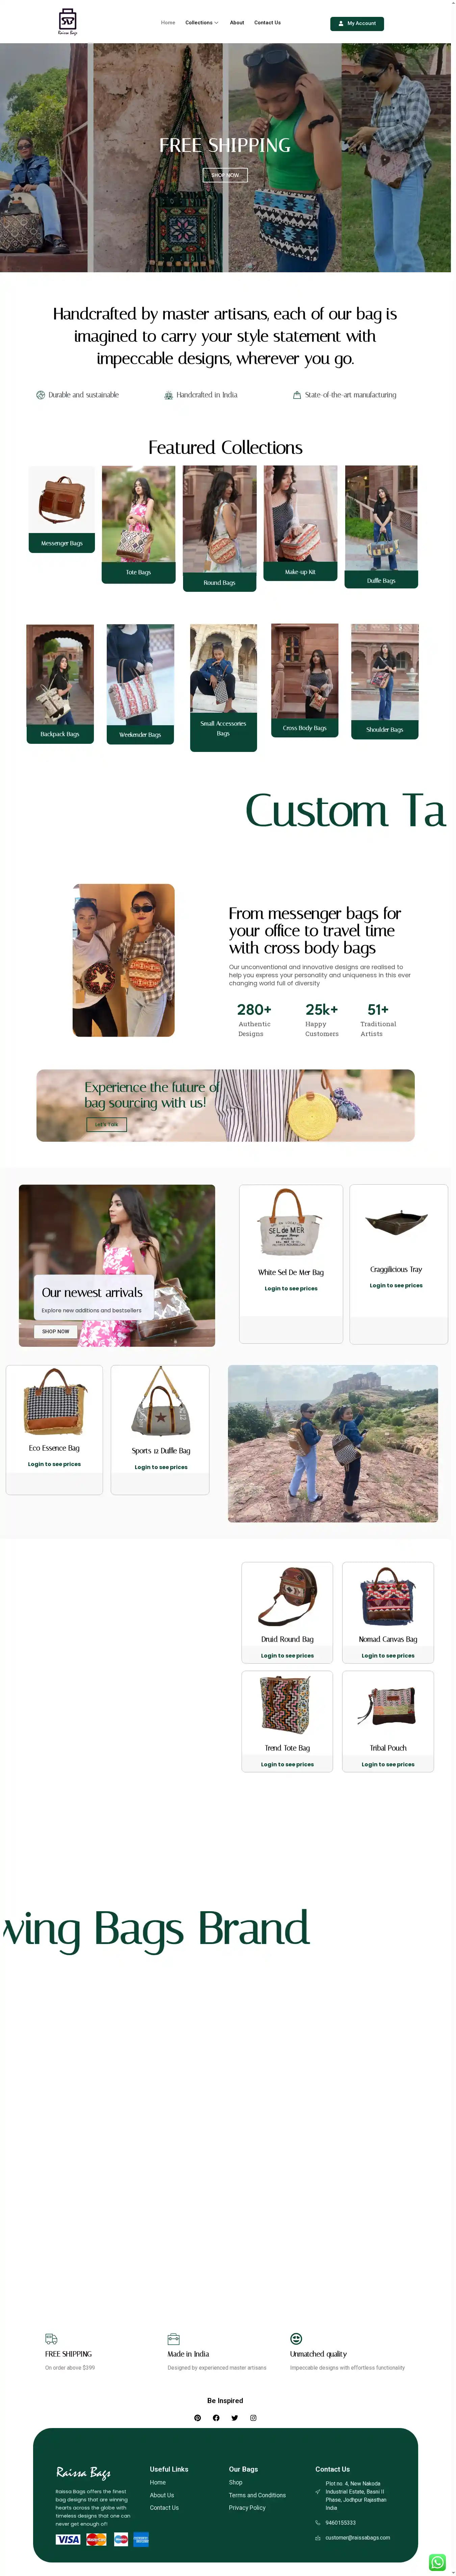Click the My Account button
The image size is (456, 2576).
coord(357,23)
